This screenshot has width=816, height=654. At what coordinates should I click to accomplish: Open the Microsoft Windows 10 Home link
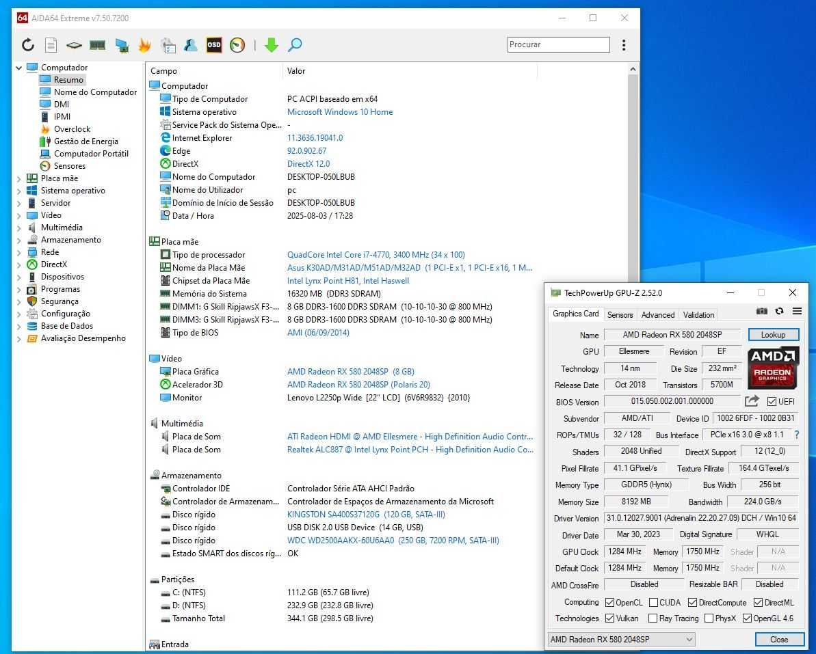tap(340, 112)
